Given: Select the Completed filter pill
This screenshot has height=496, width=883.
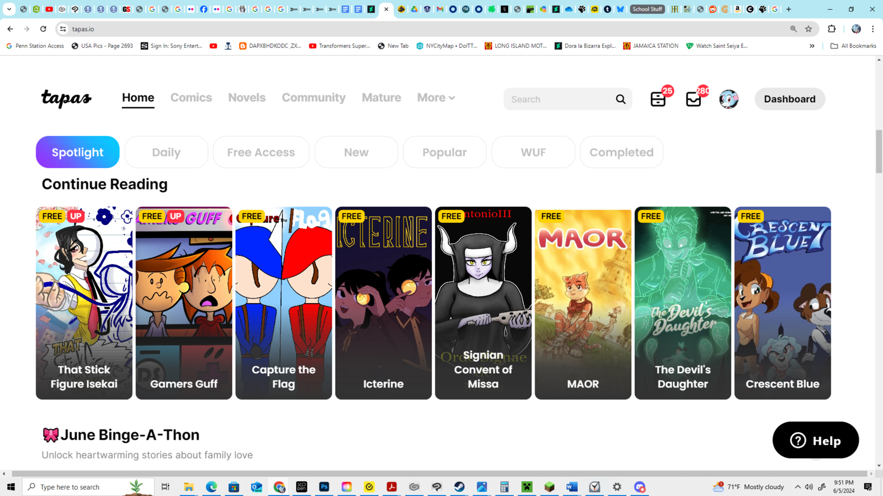Looking at the screenshot, I should 621,152.
